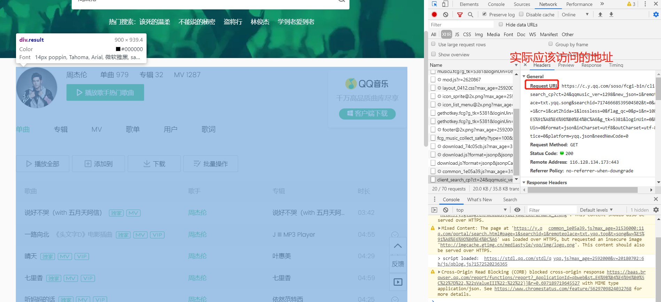Sort requests via Name column arrow
The height and width of the screenshot is (302, 661).
click(x=516, y=65)
